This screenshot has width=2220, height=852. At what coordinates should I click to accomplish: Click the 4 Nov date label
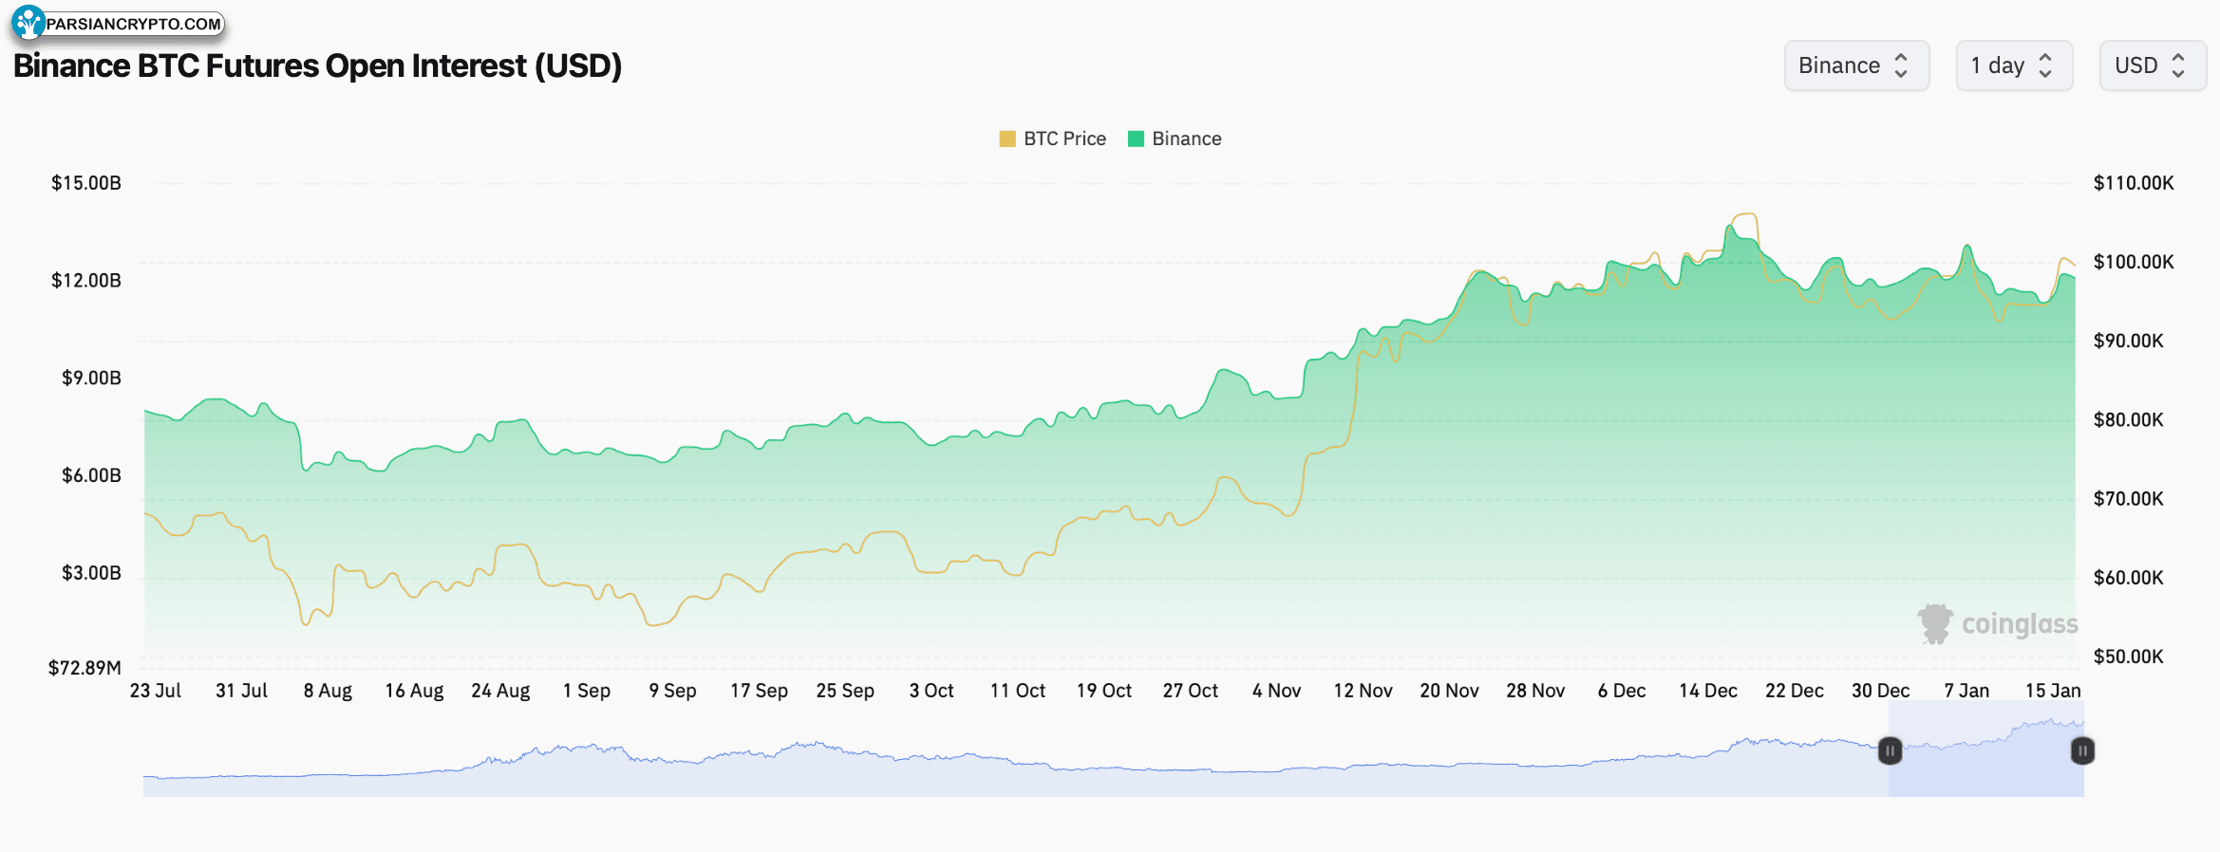(x=1277, y=691)
